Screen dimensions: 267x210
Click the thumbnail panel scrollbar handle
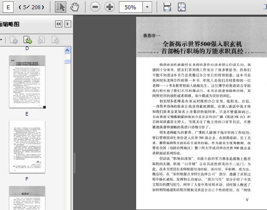coord(67,61)
